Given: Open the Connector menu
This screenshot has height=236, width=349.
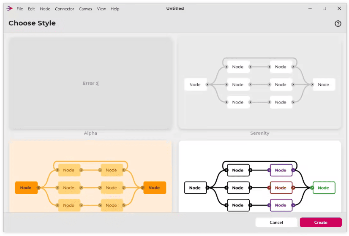Looking at the screenshot, I should pyautogui.click(x=64, y=9).
